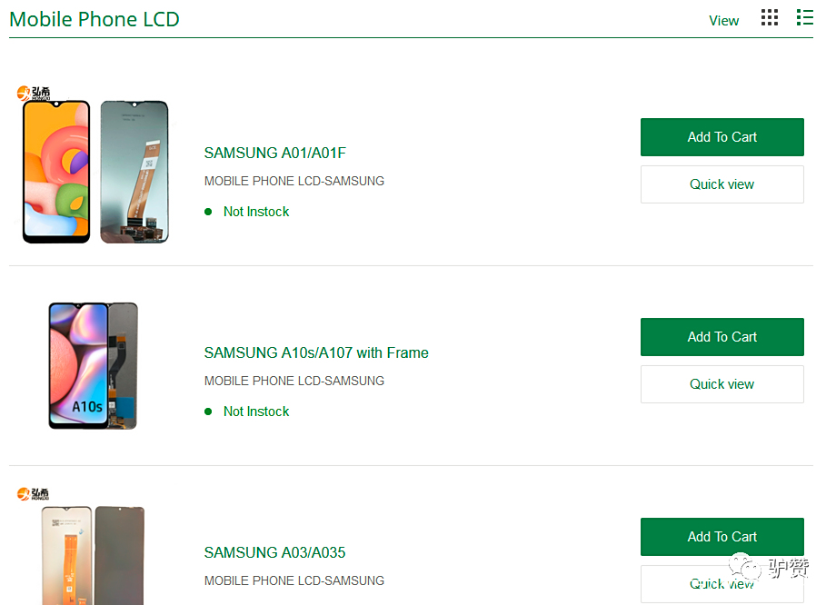The width and height of the screenshot is (836, 605).
Task: Open SAMSUNG A01/A01F product title link
Action: point(275,153)
